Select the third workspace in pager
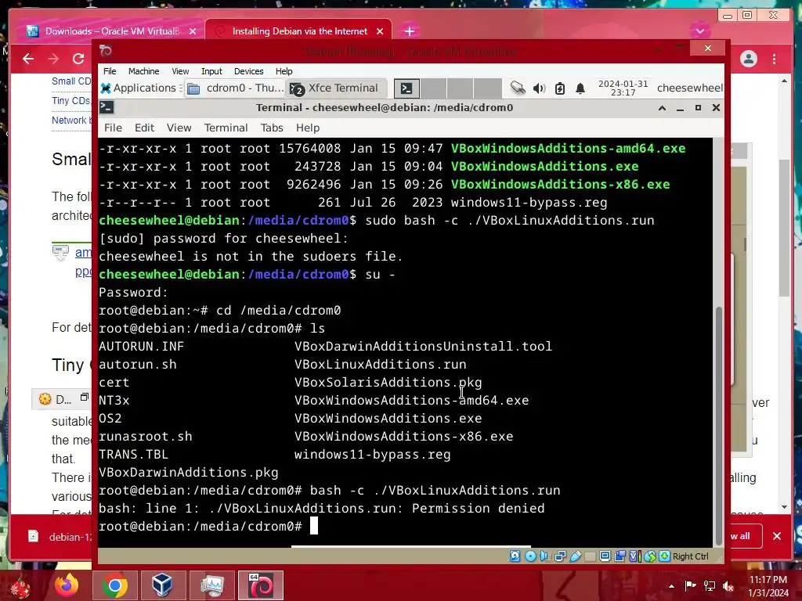The image size is (802, 601). (x=461, y=88)
